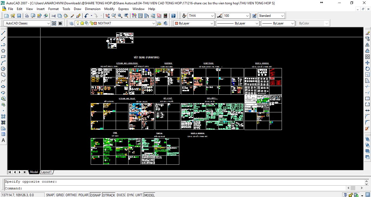The height and width of the screenshot is (197, 371).
Task: Open the Layer Properties Manager
Action: [71, 23]
